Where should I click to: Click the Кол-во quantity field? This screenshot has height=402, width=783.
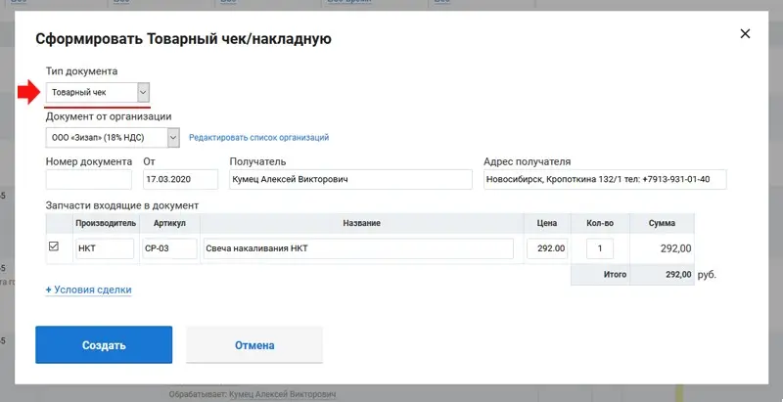pos(600,248)
